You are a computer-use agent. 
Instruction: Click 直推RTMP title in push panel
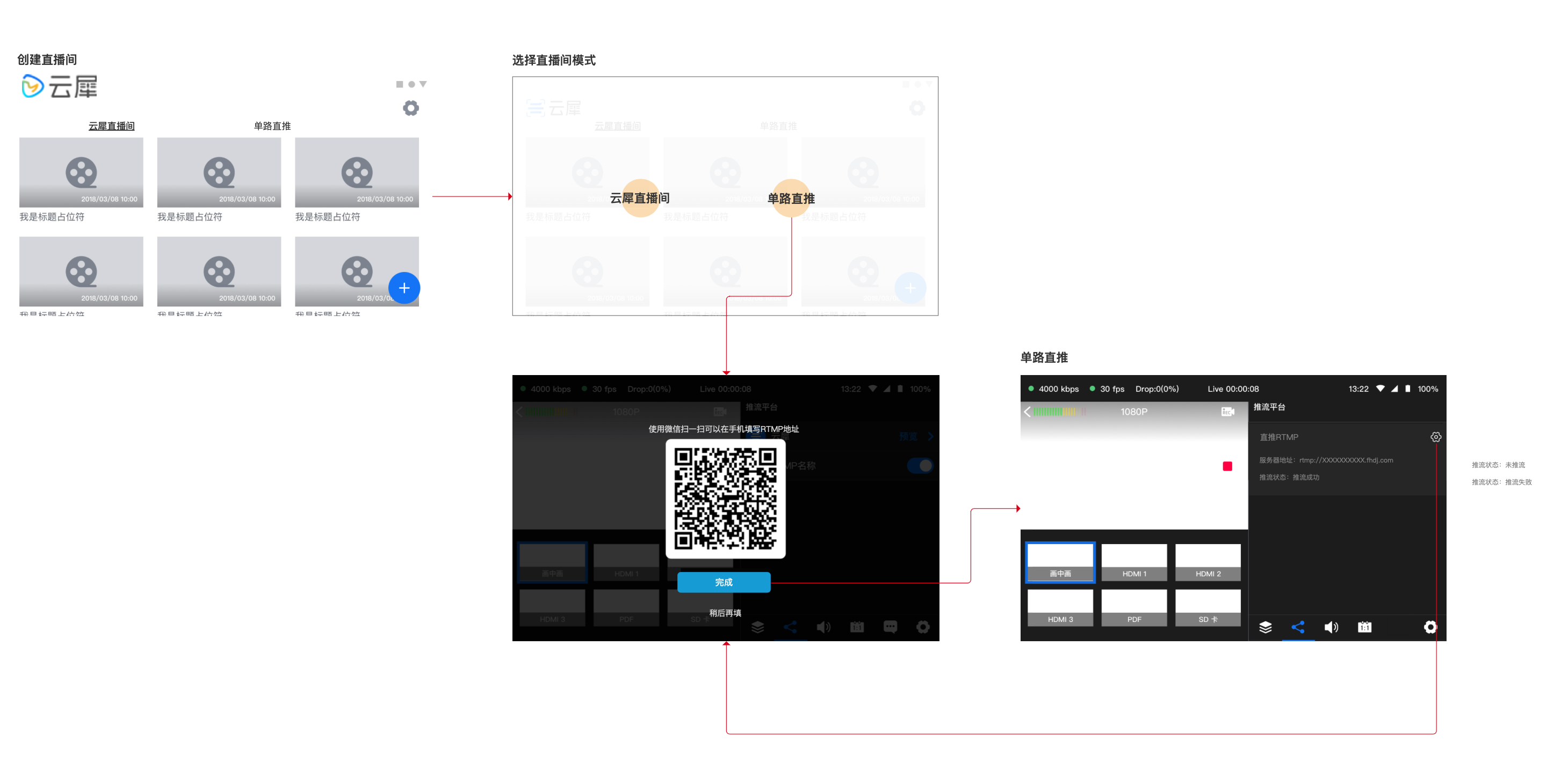(1278, 437)
